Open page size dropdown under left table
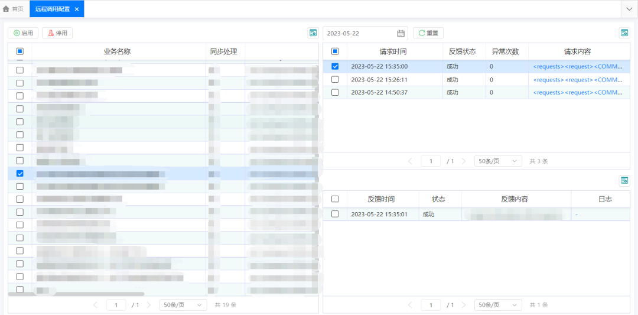 coord(183,305)
